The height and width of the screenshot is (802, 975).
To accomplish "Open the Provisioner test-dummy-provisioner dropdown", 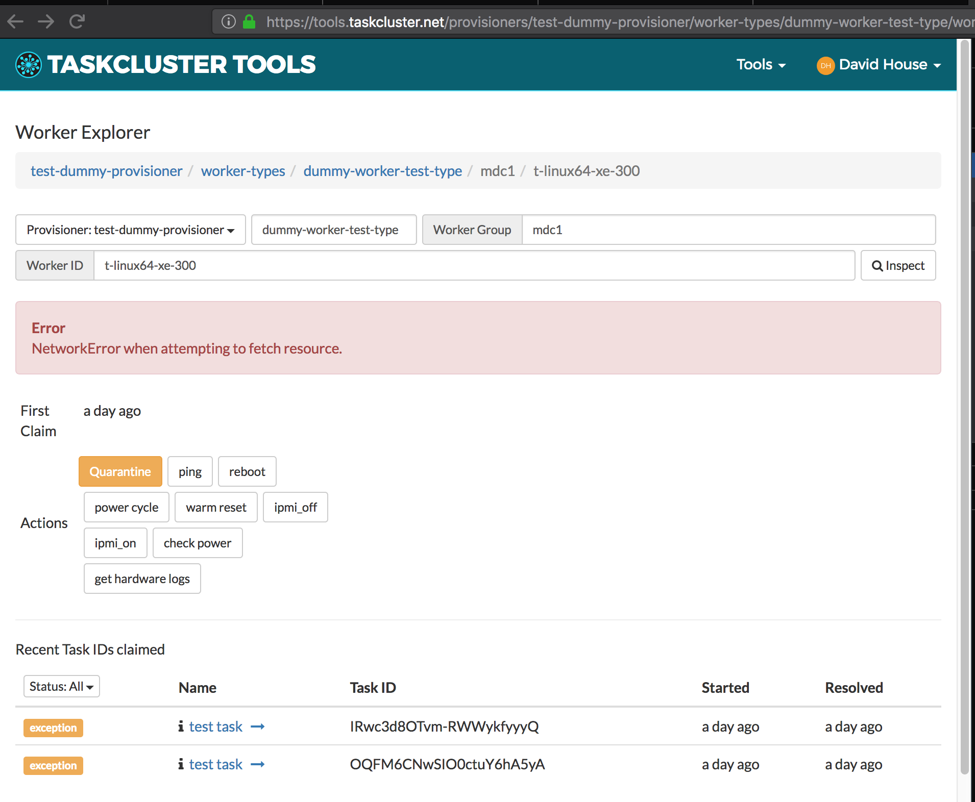I will [131, 230].
